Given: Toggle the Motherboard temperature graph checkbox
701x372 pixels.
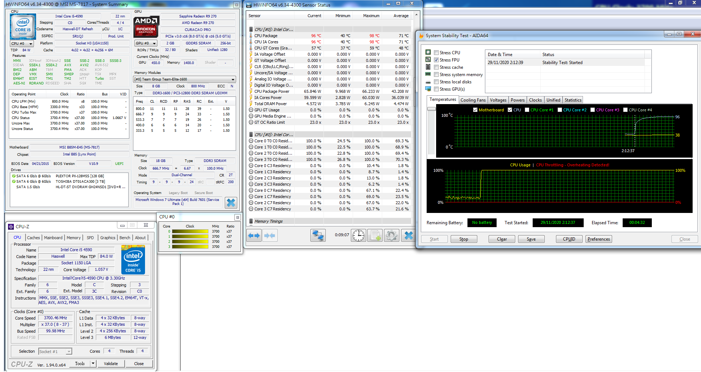Looking at the screenshot, I should 475,110.
